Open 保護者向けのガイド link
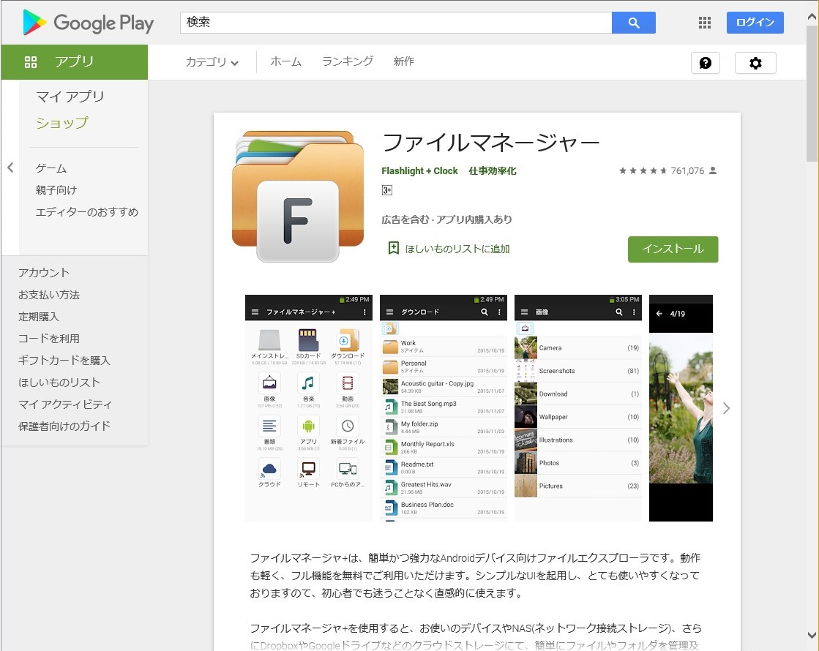The height and width of the screenshot is (651, 819). [x=64, y=426]
